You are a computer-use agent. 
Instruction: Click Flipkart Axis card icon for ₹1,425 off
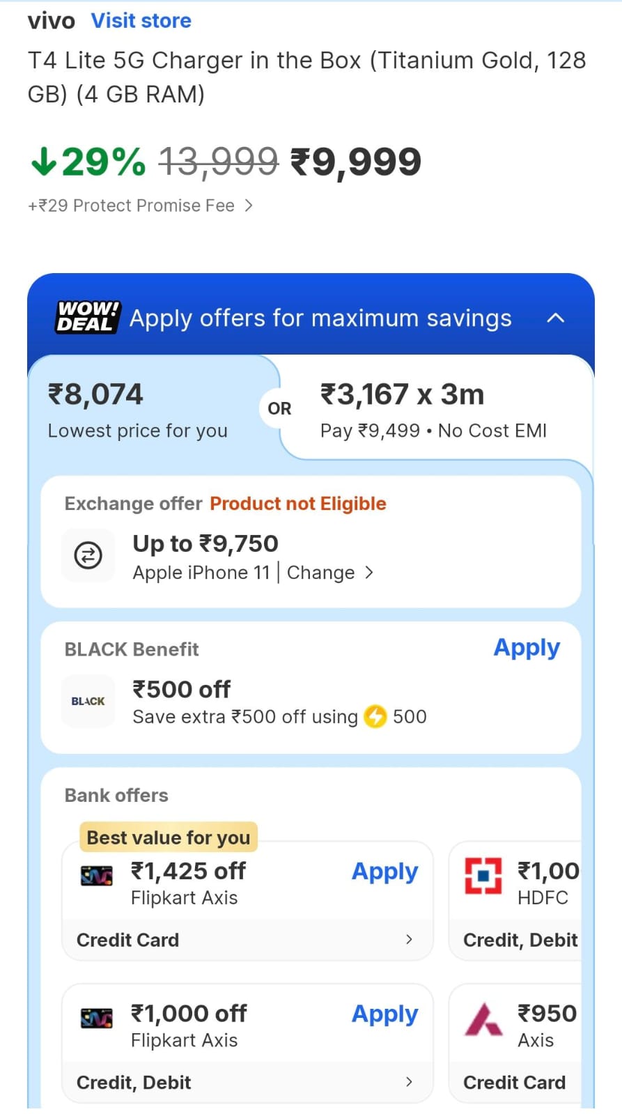coord(97,876)
